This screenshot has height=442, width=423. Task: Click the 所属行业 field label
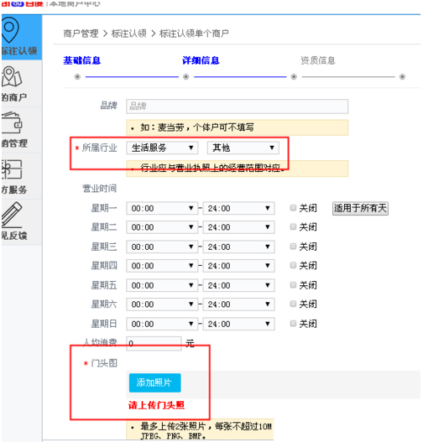[99, 148]
